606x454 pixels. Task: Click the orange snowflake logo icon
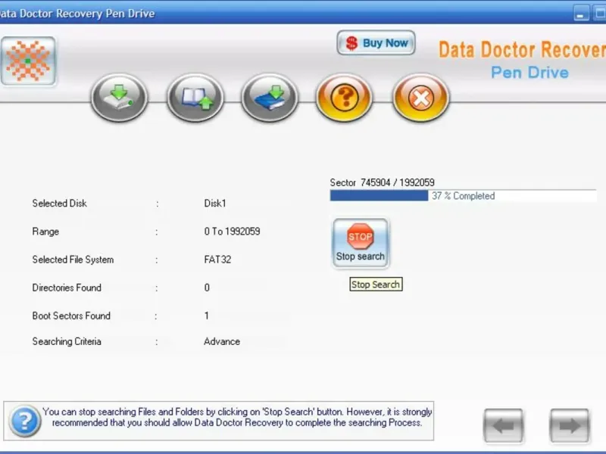28,61
